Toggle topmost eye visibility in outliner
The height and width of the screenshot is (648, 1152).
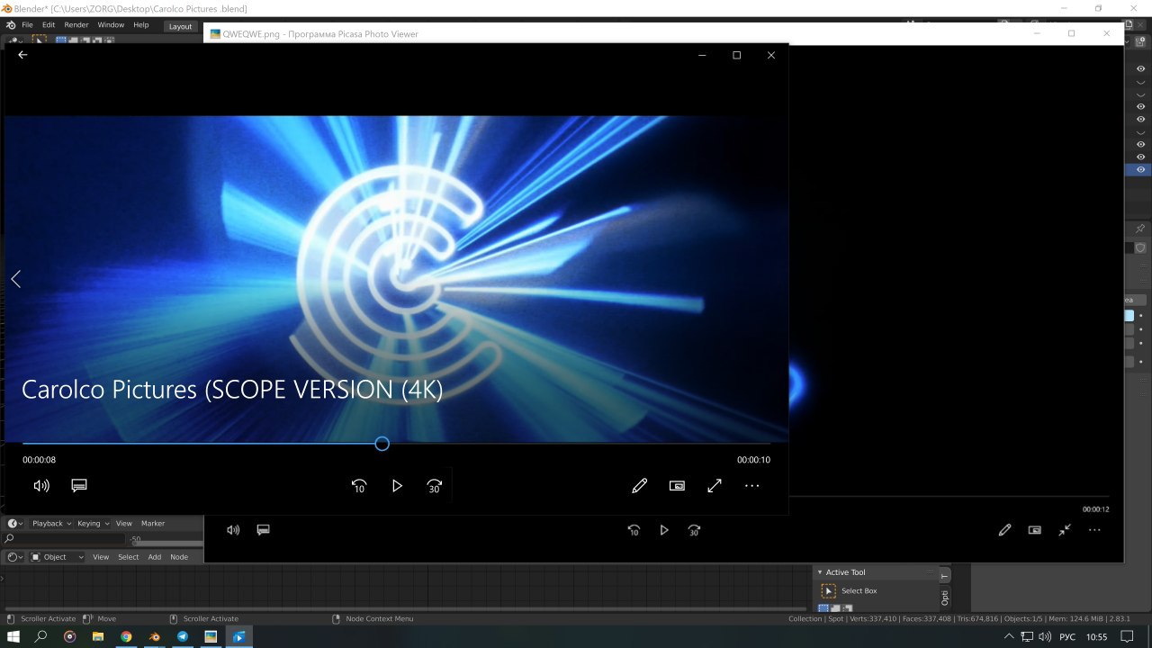(1140, 68)
